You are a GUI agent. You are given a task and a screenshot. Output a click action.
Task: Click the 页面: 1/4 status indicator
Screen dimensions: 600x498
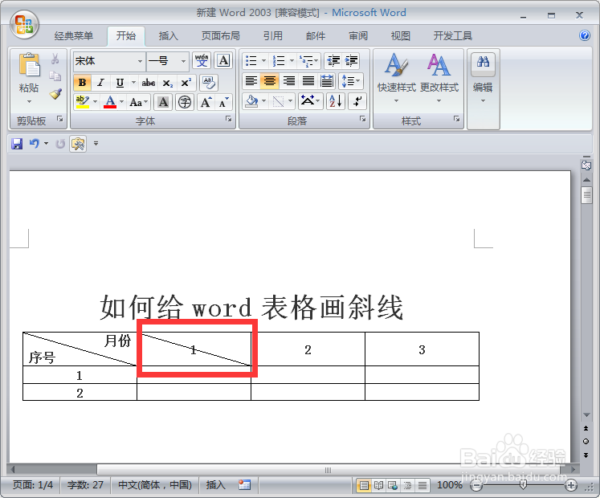click(x=33, y=485)
